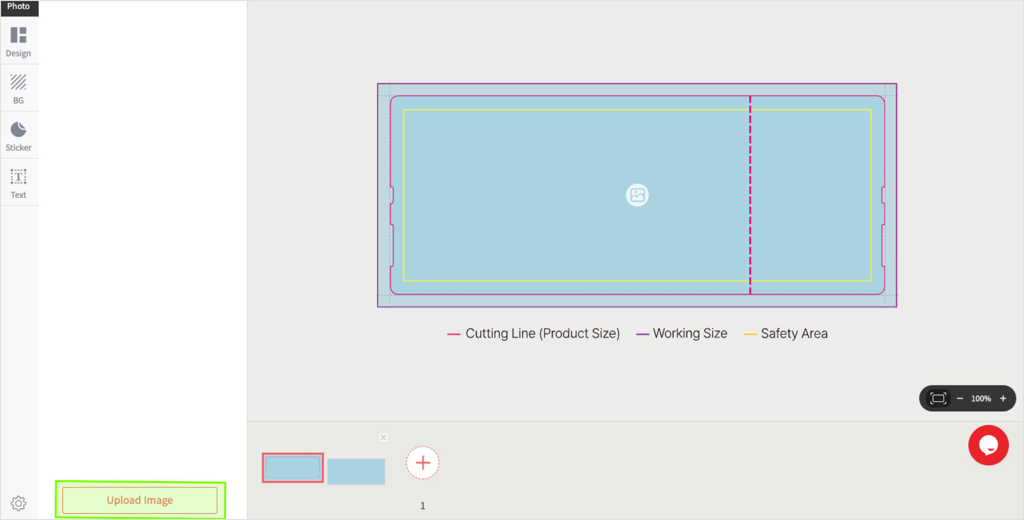
Task: Fit the canvas to screen
Action: (x=938, y=399)
